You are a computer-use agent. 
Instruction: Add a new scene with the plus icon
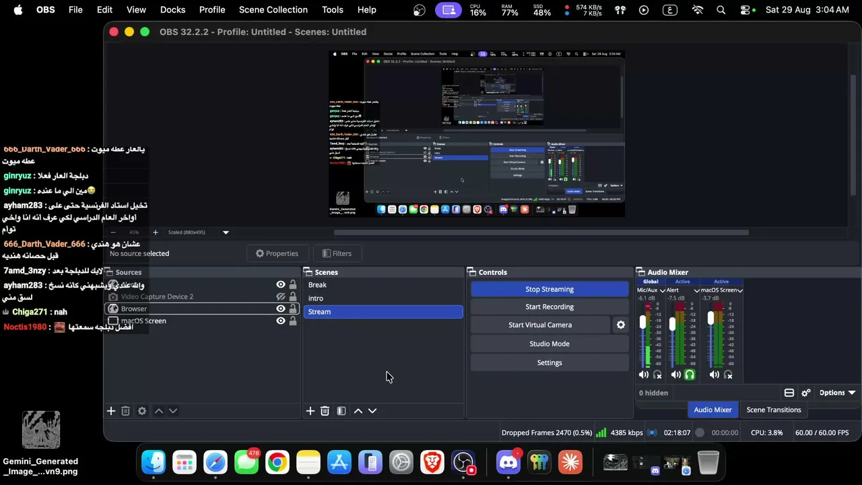tap(310, 411)
